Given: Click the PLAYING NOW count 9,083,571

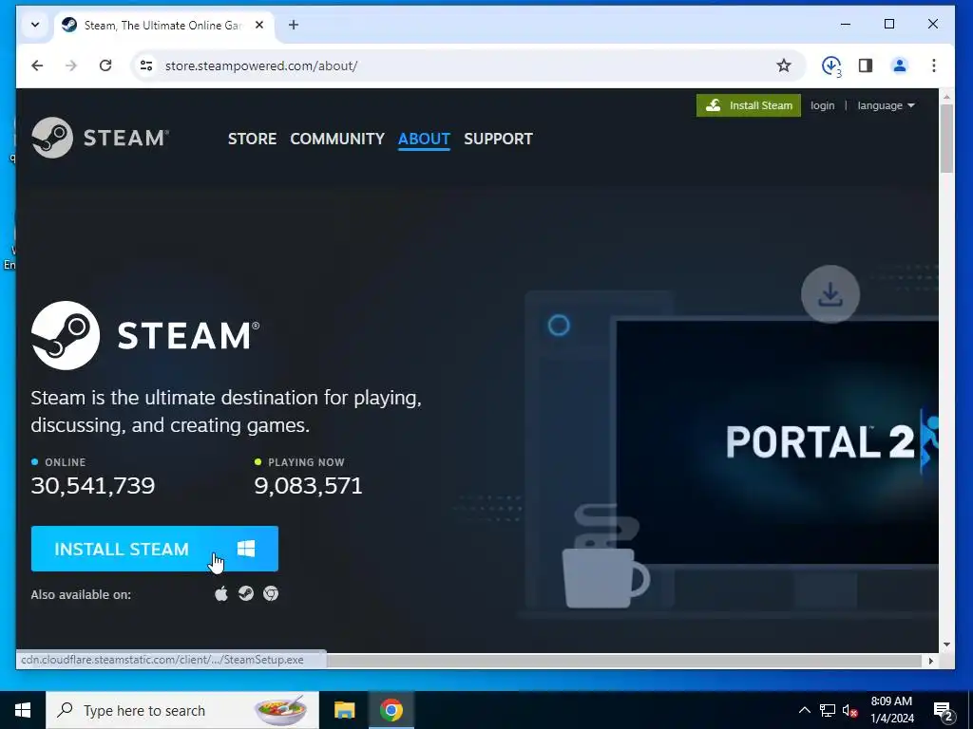Looking at the screenshot, I should (x=309, y=485).
